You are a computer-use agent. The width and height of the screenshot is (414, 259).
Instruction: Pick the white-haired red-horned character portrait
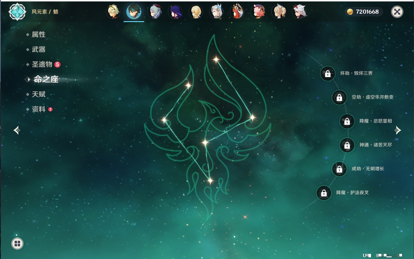(x=299, y=12)
